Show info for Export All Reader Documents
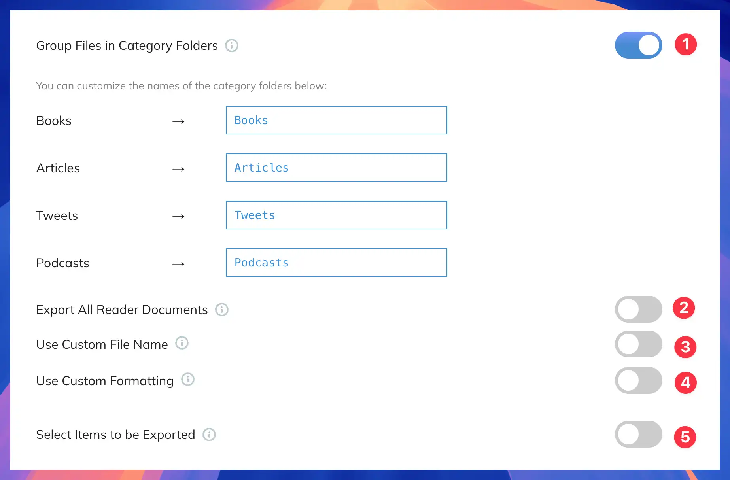This screenshot has height=480, width=730. [x=222, y=310]
